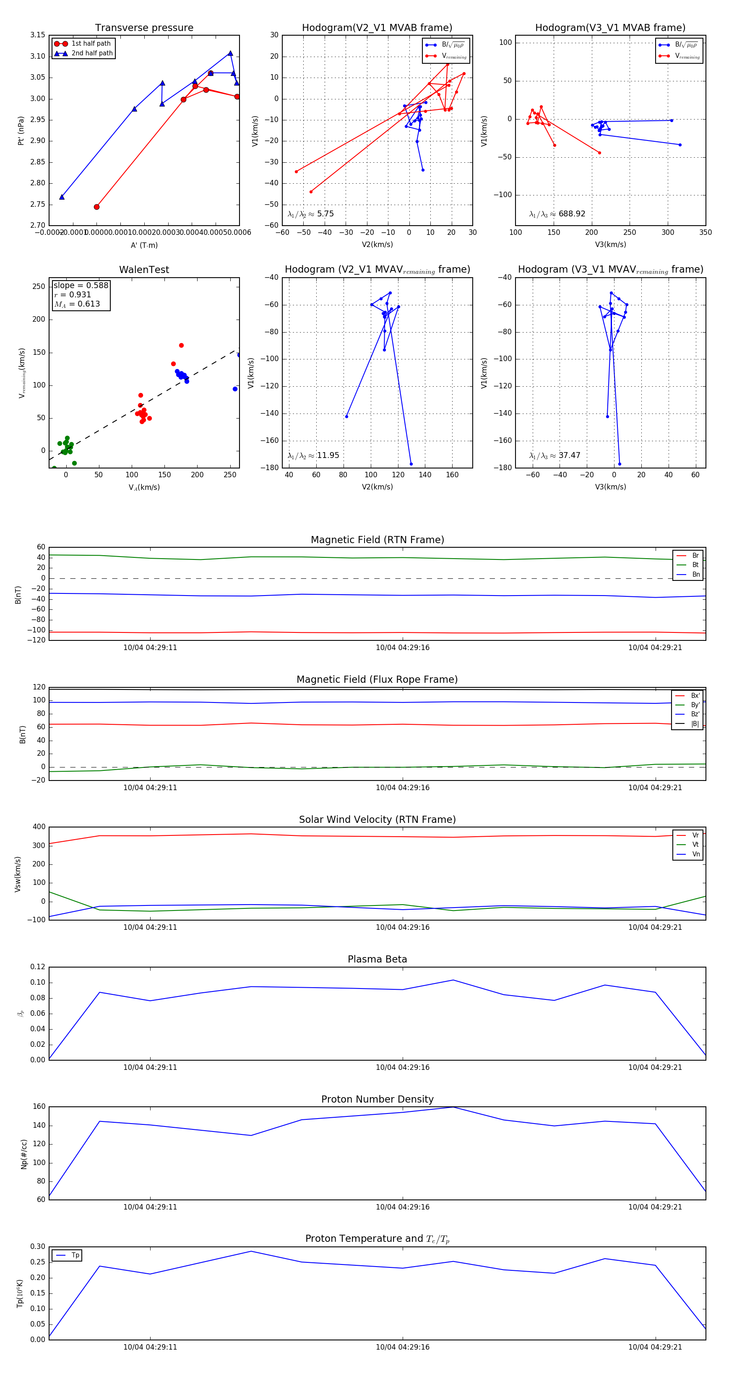The image size is (755, 1384).
Task: Click the WalenTest "slope = 0.588" annotation box
Action: [x=81, y=294]
